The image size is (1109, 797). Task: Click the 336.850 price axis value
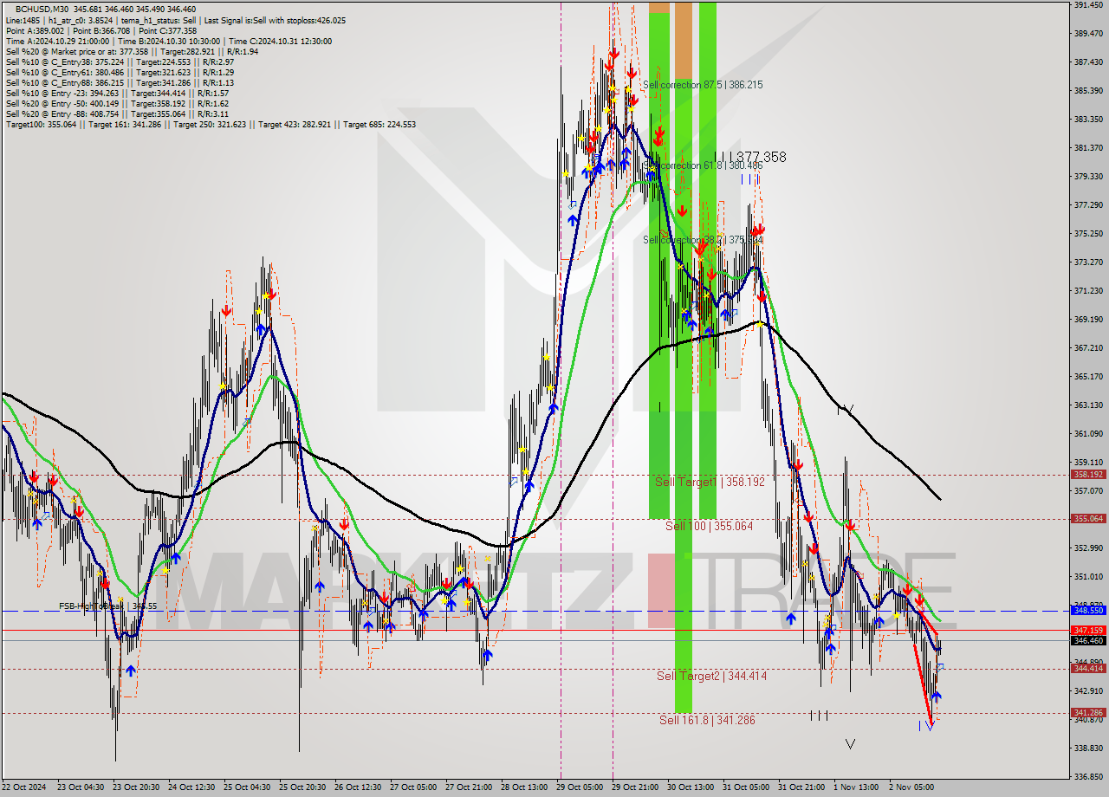coord(1087,777)
